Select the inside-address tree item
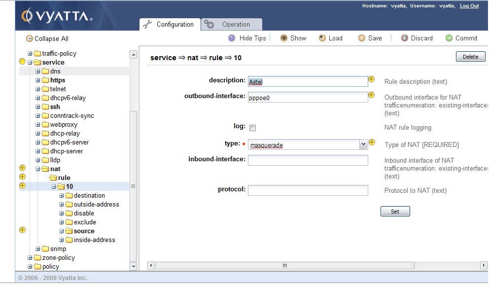Image resolution: width=489 pixels, height=284 pixels. pyautogui.click(x=95, y=240)
